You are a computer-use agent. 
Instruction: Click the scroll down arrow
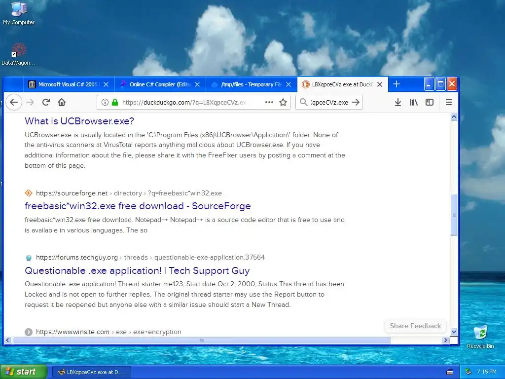454,331
